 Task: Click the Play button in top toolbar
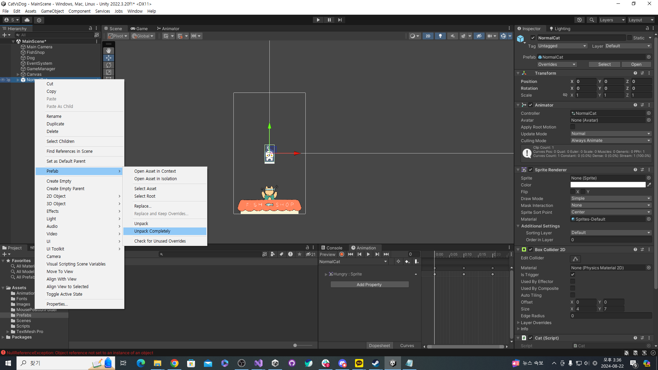pos(318,20)
